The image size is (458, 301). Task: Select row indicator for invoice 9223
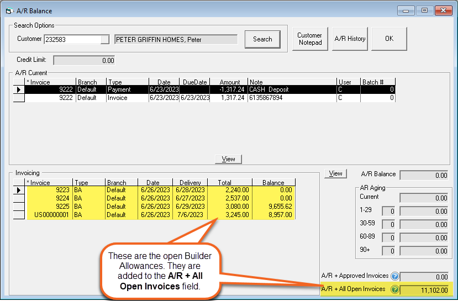click(19, 190)
